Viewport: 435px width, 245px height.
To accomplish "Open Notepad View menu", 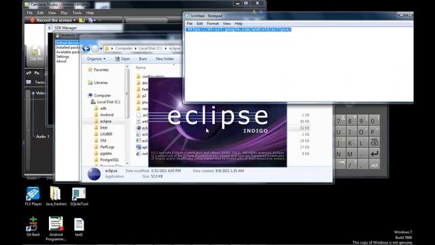I will 226,24.
